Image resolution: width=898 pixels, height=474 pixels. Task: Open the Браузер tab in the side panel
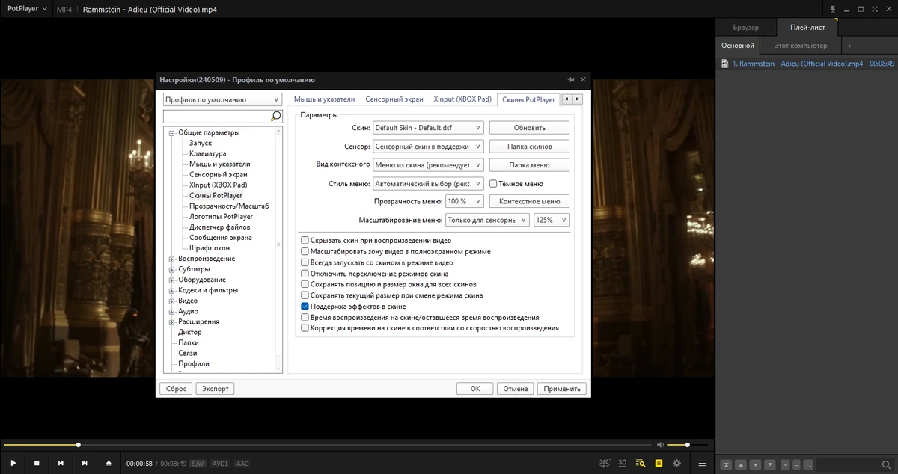[x=745, y=28]
